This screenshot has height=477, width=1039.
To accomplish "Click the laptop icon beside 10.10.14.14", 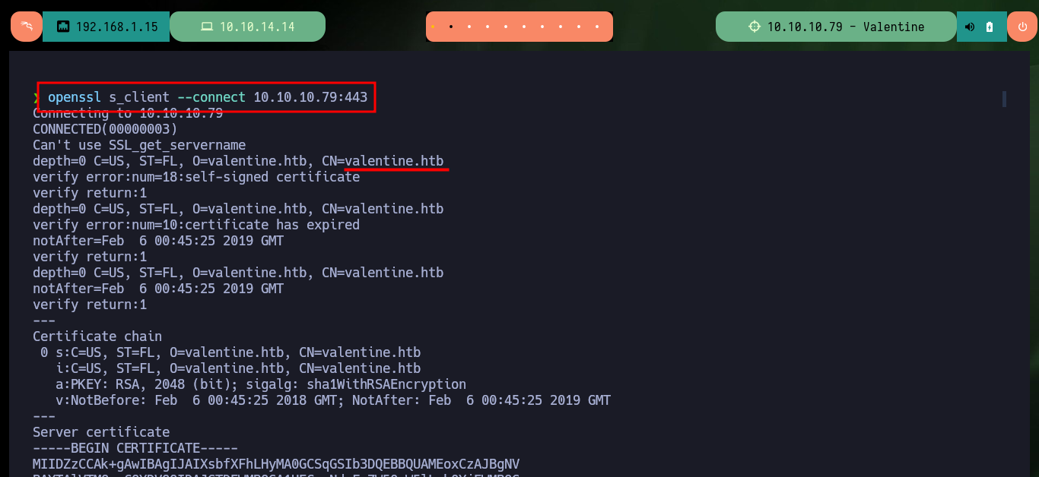I will [207, 27].
